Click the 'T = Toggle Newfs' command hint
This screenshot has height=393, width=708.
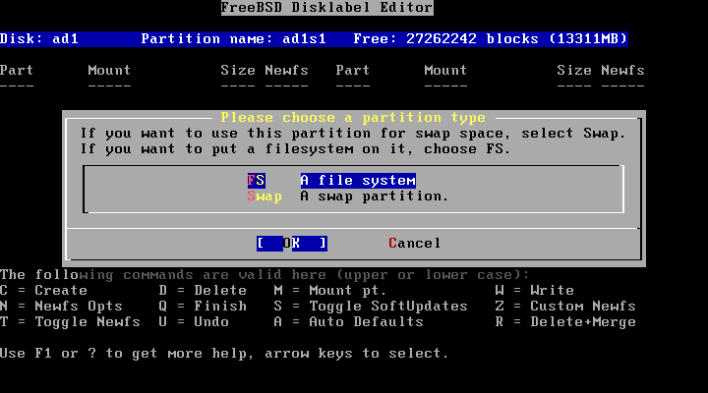point(71,321)
